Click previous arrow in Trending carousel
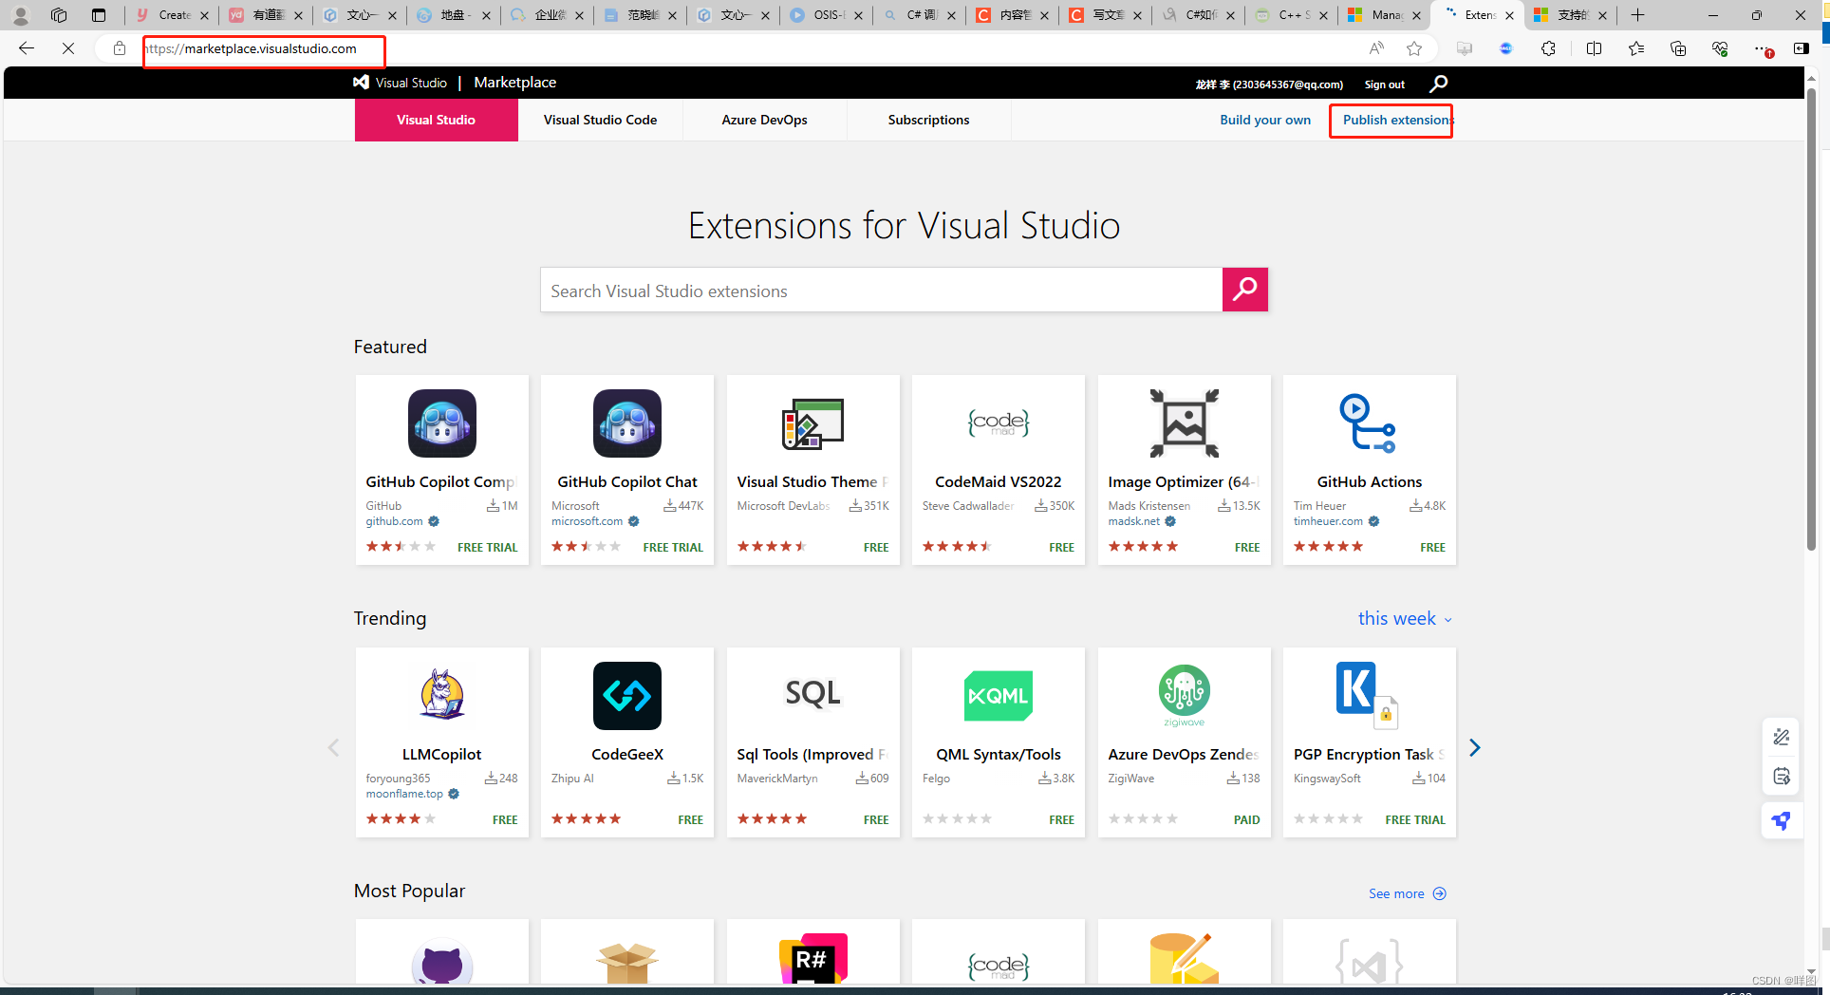 coord(333,748)
